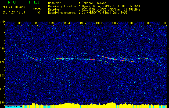Click the 0.8 frequency axis label
The height and width of the screenshot is (108, 169).
(x=2, y=76)
